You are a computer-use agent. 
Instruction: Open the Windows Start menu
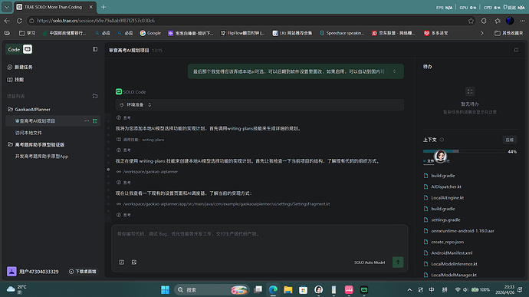(x=165, y=289)
